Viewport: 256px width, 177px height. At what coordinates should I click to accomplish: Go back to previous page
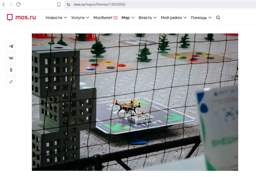(4, 5)
